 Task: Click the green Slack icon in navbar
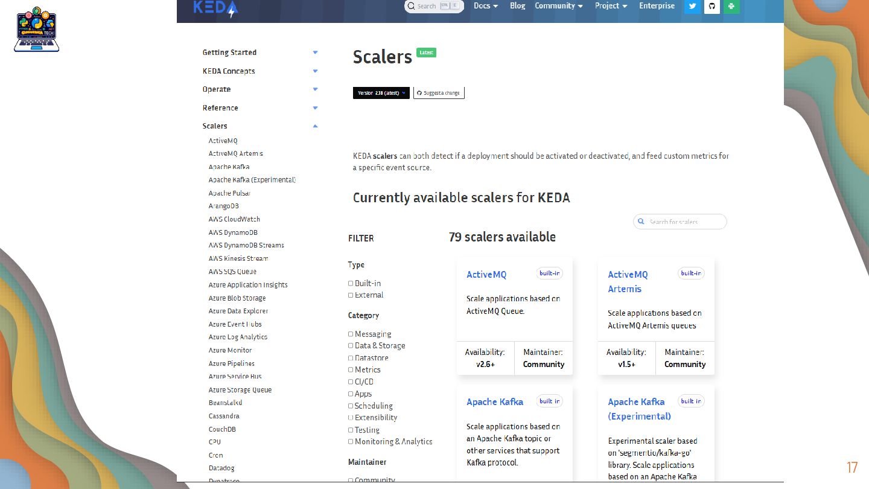[x=731, y=6]
